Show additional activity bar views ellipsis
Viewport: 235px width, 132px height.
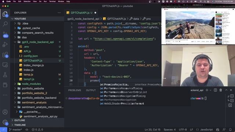5,95
